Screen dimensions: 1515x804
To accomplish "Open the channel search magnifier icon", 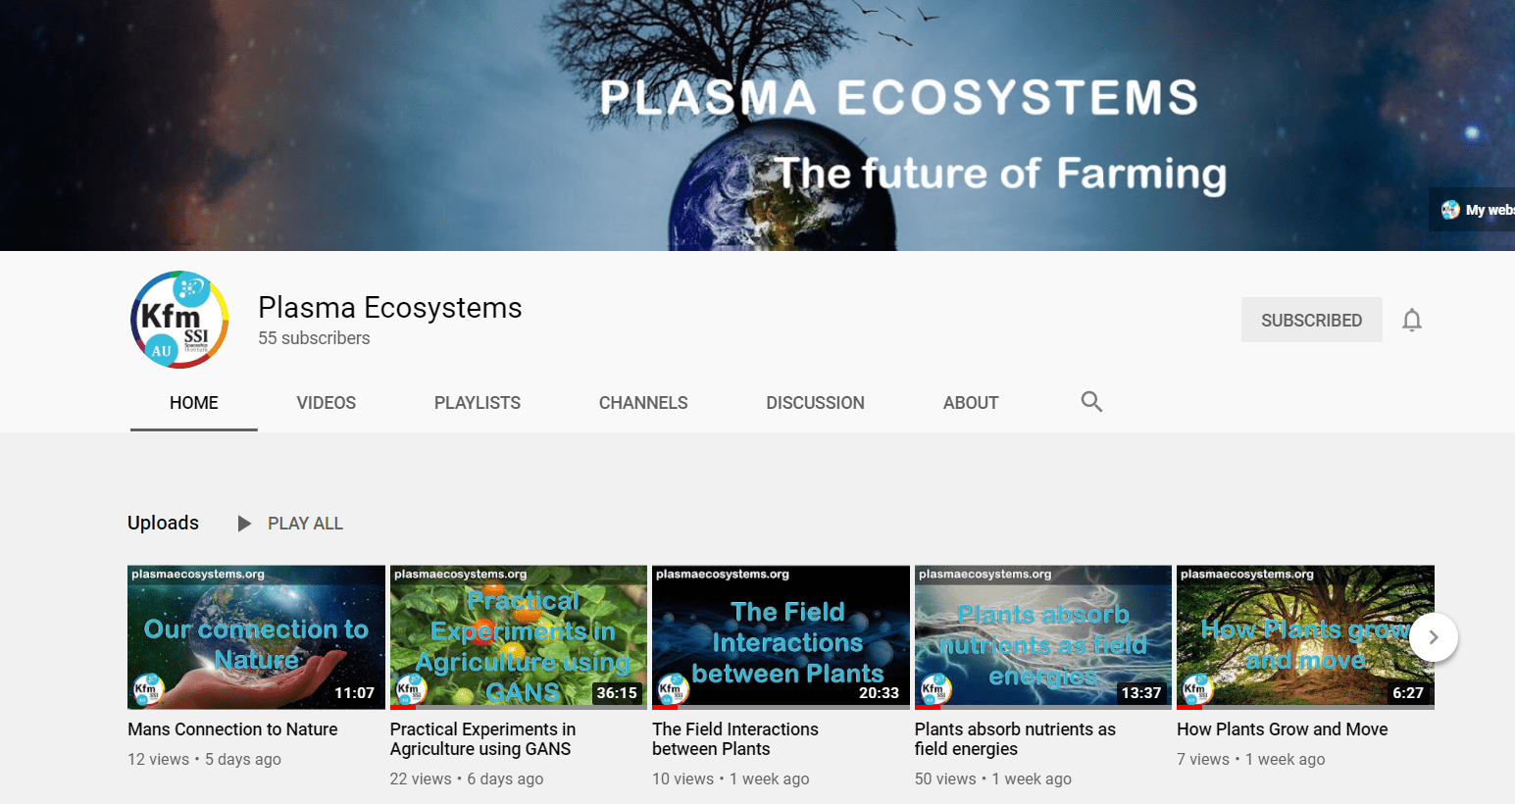I will point(1091,401).
